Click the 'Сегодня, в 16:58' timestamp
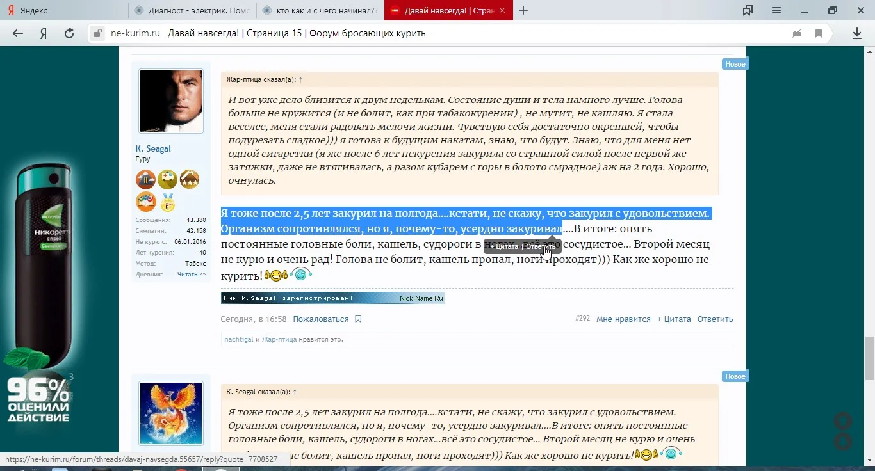This screenshot has height=471, width=875. [254, 319]
